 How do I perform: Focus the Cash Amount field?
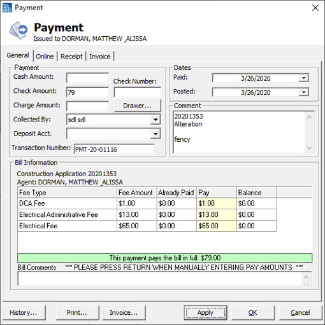[x=87, y=78]
